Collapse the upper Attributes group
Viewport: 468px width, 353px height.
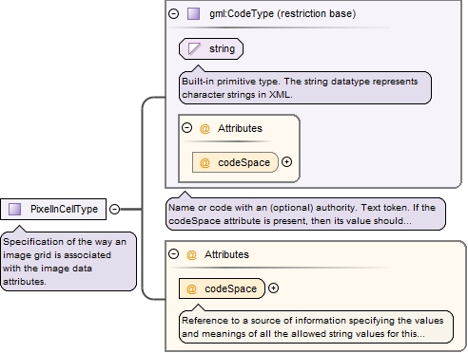[x=187, y=128]
